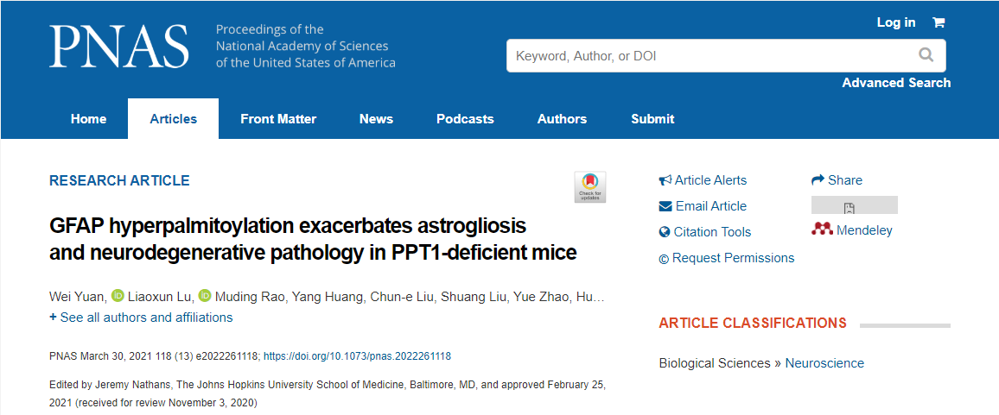The height and width of the screenshot is (415, 999).
Task: Go to the Authors menu item
Action: coord(562,119)
